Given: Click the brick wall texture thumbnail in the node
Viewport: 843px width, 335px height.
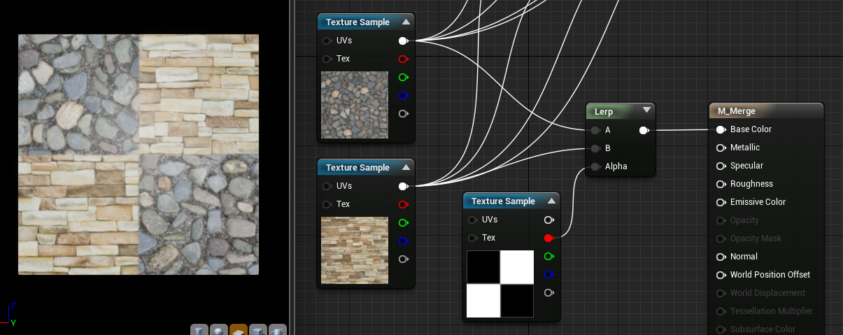Looking at the screenshot, I should click(355, 250).
